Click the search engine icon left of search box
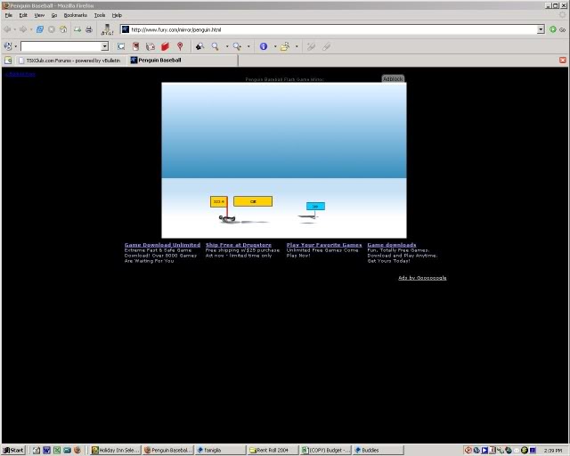Screen dimensions: 570x456 click(x=7, y=46)
